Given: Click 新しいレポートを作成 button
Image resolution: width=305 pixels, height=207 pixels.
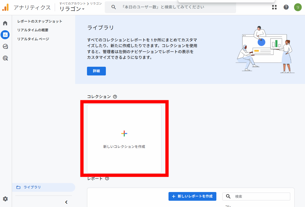Looking at the screenshot, I should 192,196.
